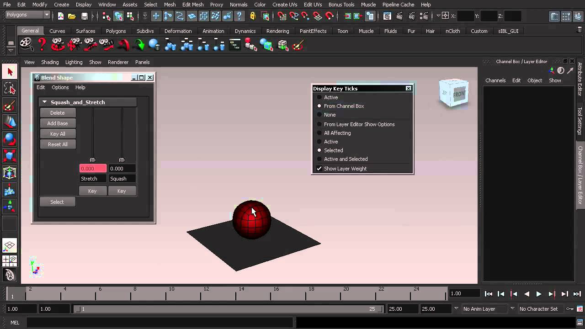The height and width of the screenshot is (329, 585).
Task: Click the Key button under Stretch
Action: click(92, 191)
